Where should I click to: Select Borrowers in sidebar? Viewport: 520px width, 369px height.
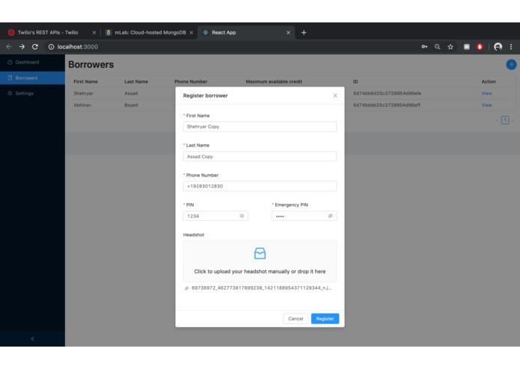tap(32, 78)
